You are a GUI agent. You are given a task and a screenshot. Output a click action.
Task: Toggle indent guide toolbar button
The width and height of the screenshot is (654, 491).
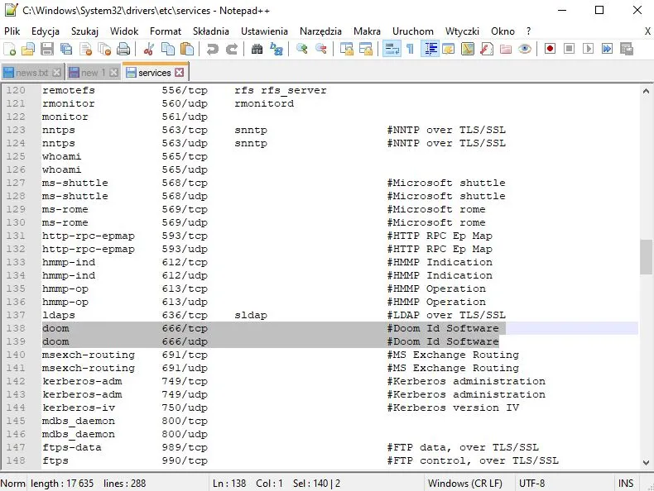[430, 50]
